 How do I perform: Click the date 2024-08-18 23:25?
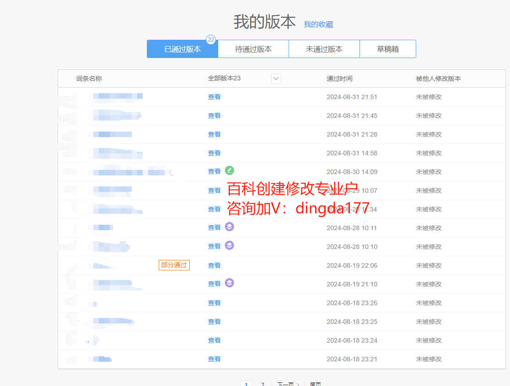(352, 322)
